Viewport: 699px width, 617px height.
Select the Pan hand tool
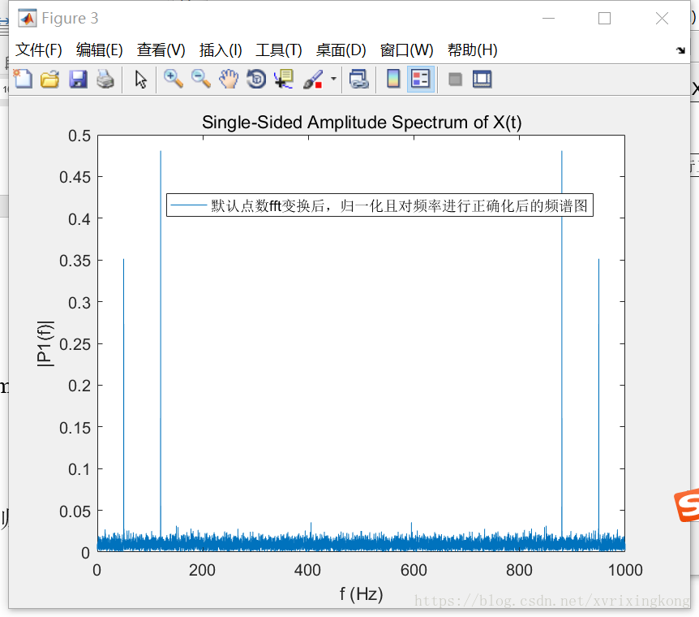pos(229,79)
